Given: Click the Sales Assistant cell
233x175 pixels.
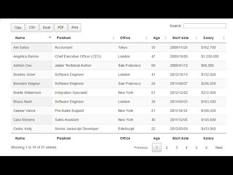Looking at the screenshot, I should [84, 120].
